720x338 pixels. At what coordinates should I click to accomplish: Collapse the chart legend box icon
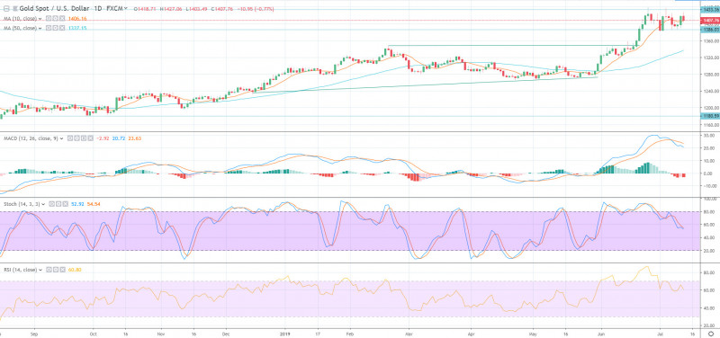[6, 8]
